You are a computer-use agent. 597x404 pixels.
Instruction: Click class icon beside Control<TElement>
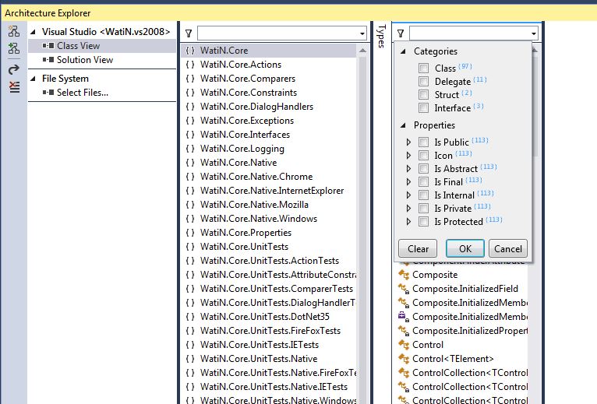tap(404, 359)
